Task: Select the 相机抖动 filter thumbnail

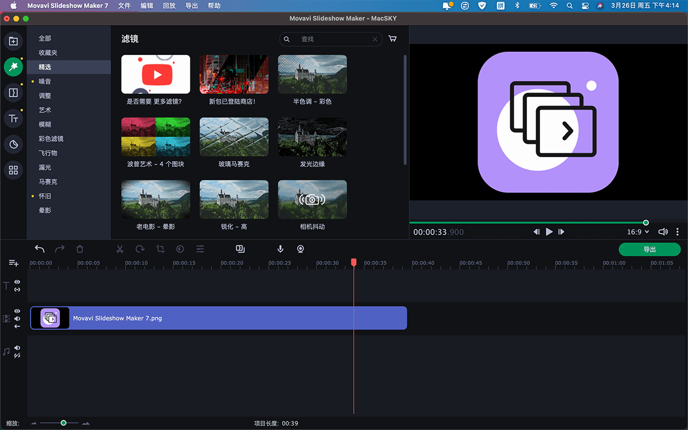Action: (x=312, y=200)
